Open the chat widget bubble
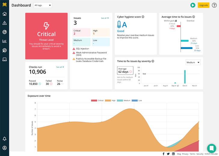219x156 pixels. pos(211,148)
